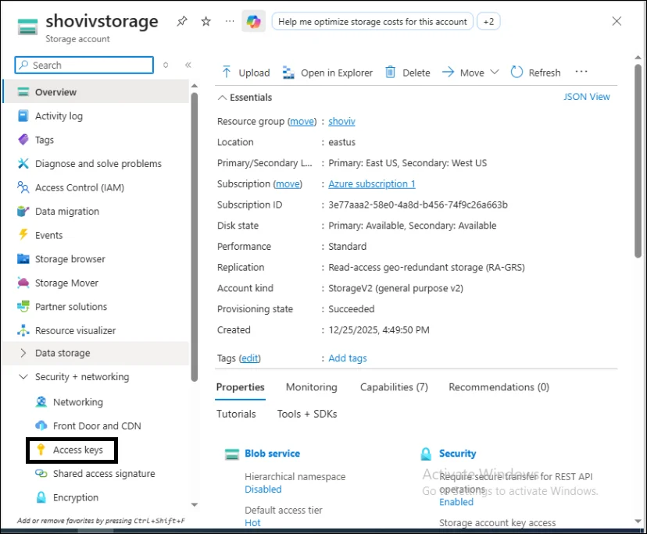647x534 pixels.
Task: Switch to the Recommendations (0) tab
Action: pos(499,386)
